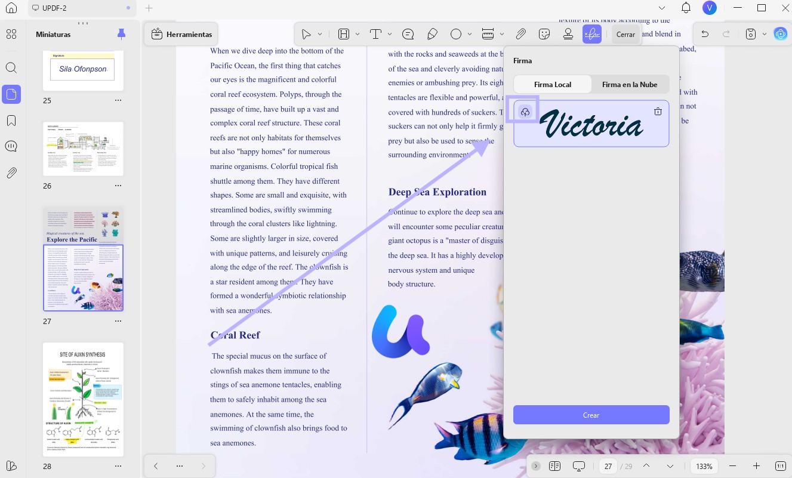Open the layers icon at sidebar bottom
Image resolution: width=792 pixels, height=478 pixels.
click(x=11, y=466)
